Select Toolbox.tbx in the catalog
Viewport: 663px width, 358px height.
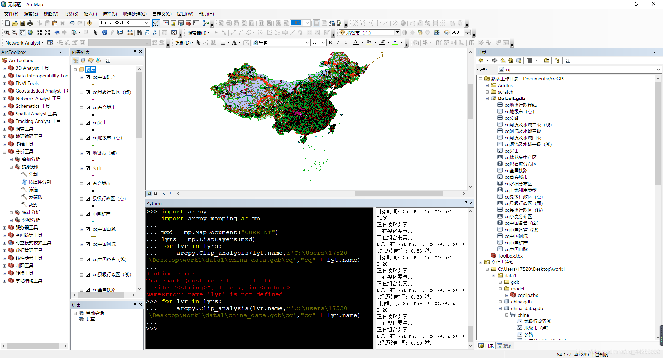point(507,256)
